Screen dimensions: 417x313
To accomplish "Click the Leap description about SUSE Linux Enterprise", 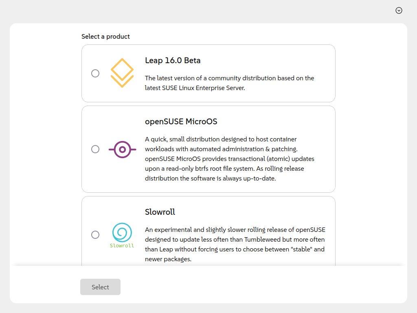I will pos(230,83).
